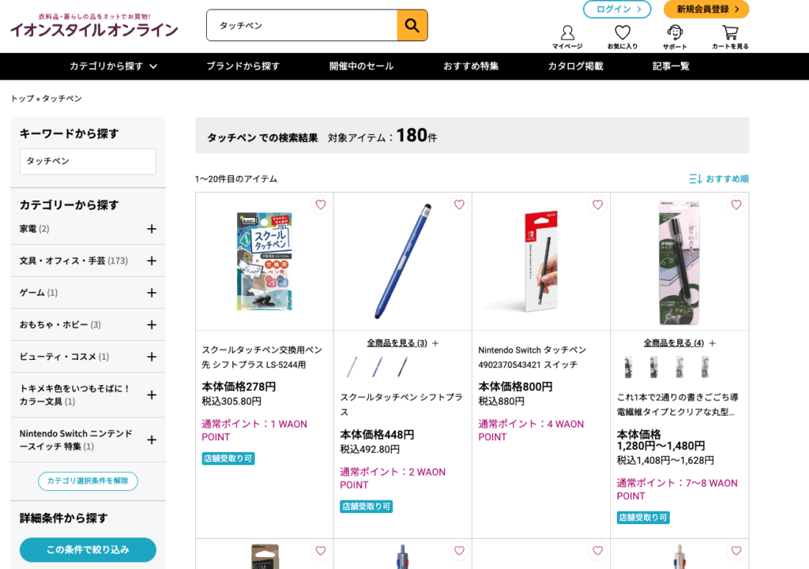Image resolution: width=809 pixels, height=569 pixels.
Task: Select the black pen color variant
Action: coord(402,367)
